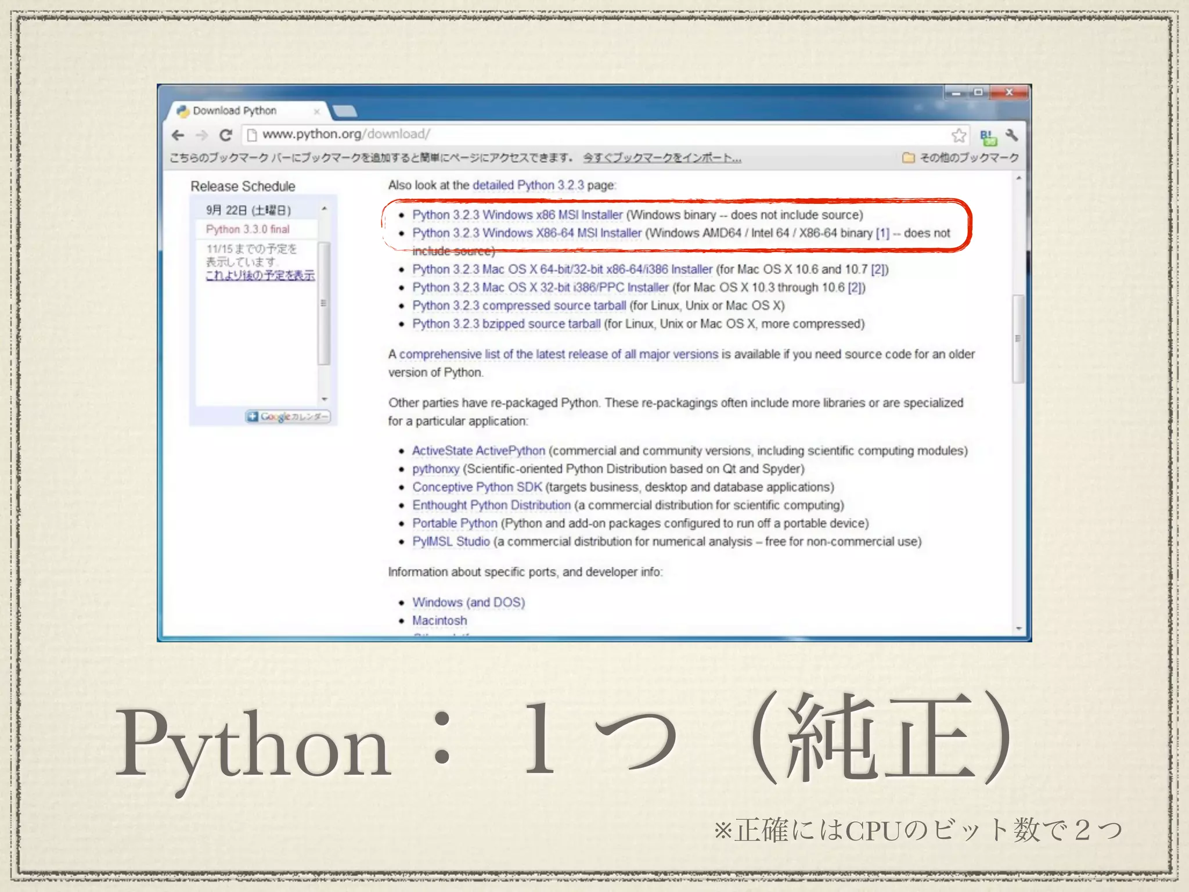Screen dimensions: 1189x892
Task: Click the browser forward arrow
Action: 201,135
